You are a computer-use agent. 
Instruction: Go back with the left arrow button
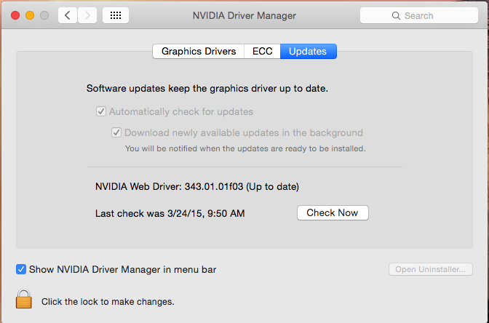point(68,15)
